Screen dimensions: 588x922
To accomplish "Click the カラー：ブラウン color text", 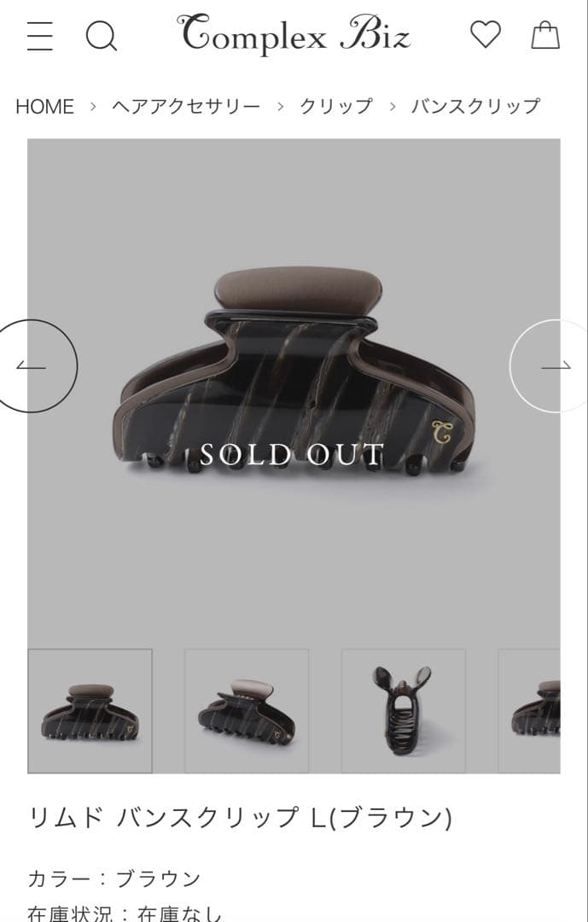I will (114, 878).
